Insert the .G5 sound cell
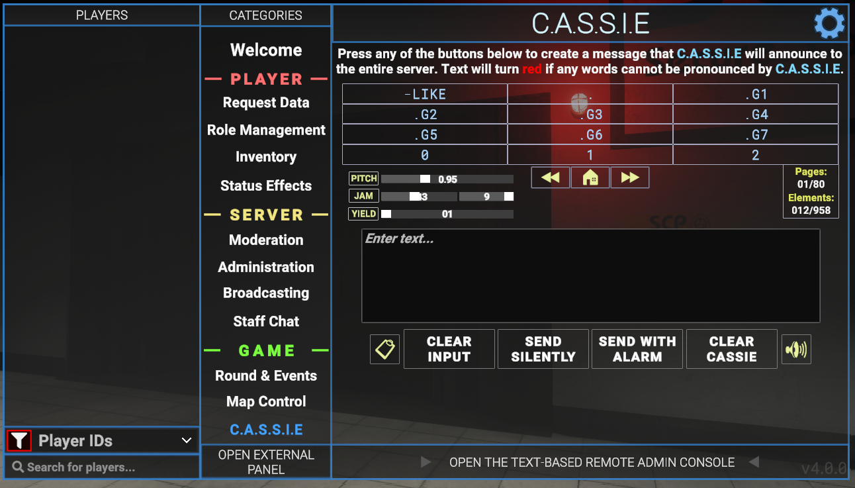855x488 pixels. (425, 135)
